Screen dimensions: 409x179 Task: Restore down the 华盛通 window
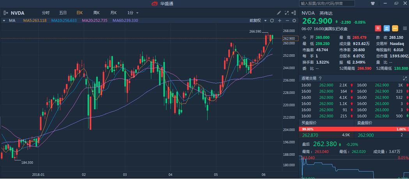tap(396, 4)
